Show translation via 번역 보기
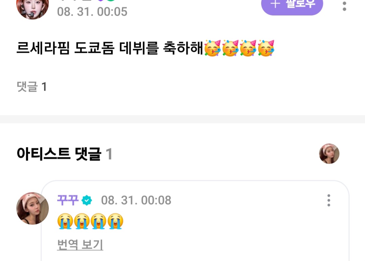 (80, 245)
